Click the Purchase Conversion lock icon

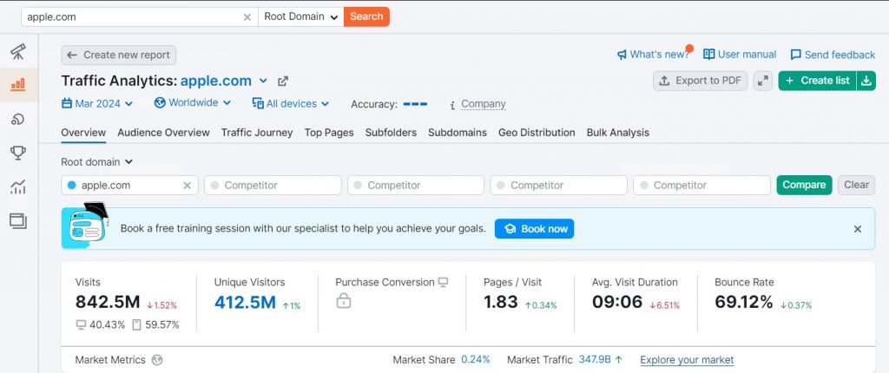point(344,300)
